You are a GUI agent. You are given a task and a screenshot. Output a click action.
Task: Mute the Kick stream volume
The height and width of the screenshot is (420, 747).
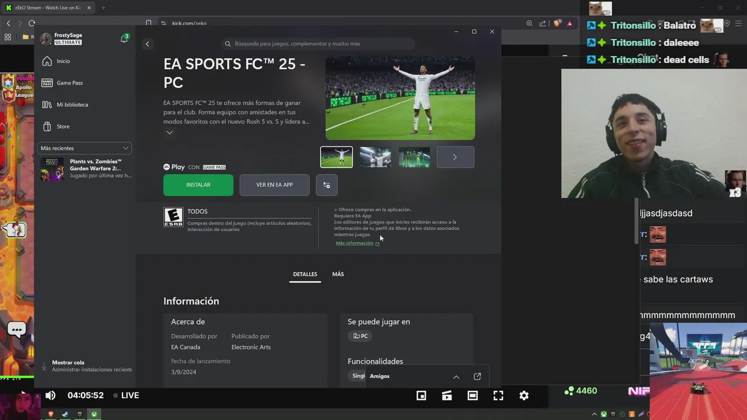click(x=51, y=395)
